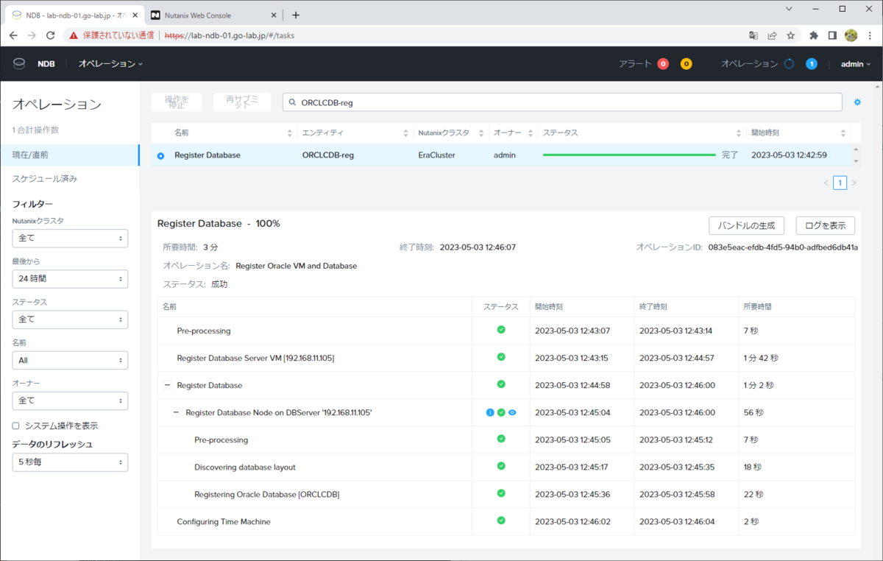
Task: Open the Chrome three-dot menu
Action: coord(870,35)
